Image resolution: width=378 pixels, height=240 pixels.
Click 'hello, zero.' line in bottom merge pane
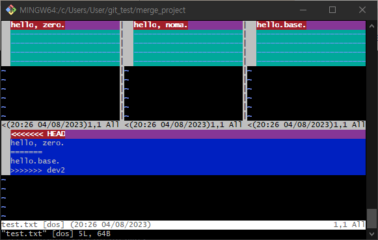pyautogui.click(x=37, y=143)
